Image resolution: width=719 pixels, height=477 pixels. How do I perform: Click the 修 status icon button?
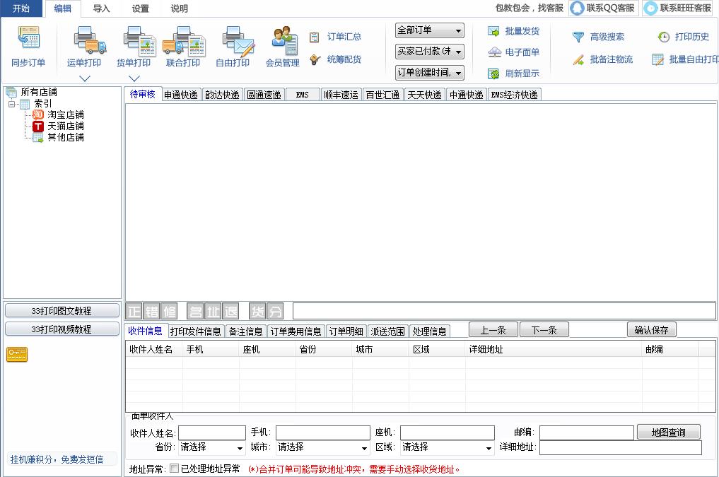coord(169,312)
